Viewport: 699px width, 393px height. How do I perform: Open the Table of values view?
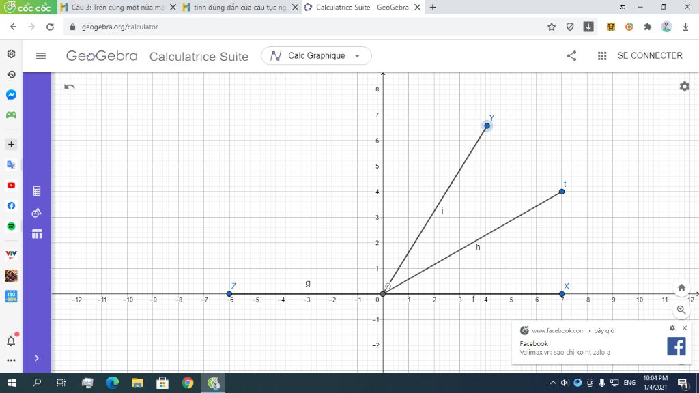pyautogui.click(x=37, y=234)
